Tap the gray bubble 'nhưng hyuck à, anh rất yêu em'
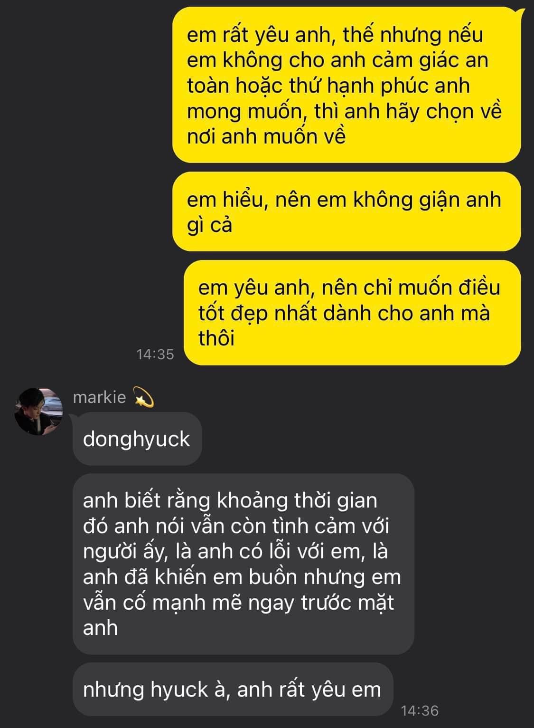Screen dimensions: 534x728 click(233, 690)
